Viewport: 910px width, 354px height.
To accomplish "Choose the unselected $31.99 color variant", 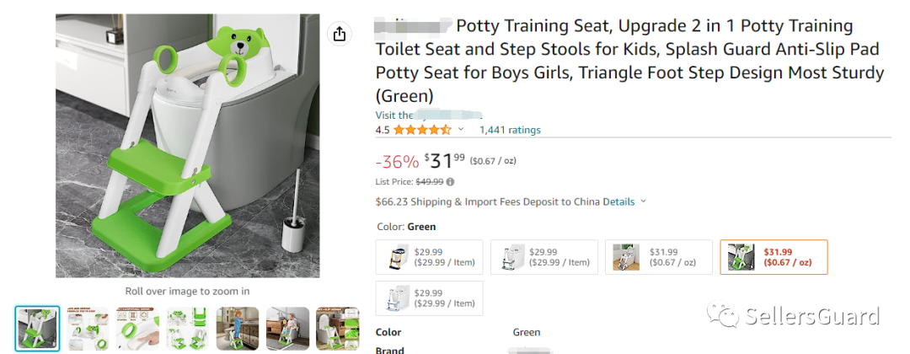I will pyautogui.click(x=659, y=257).
